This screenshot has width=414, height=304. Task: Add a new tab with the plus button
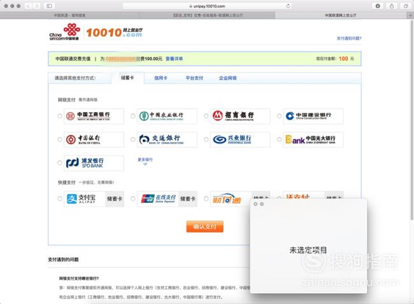[x=410, y=15]
